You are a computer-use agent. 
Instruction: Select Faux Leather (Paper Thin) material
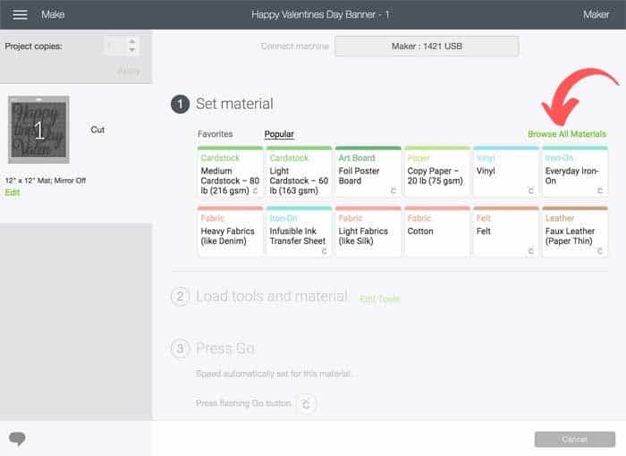575,232
